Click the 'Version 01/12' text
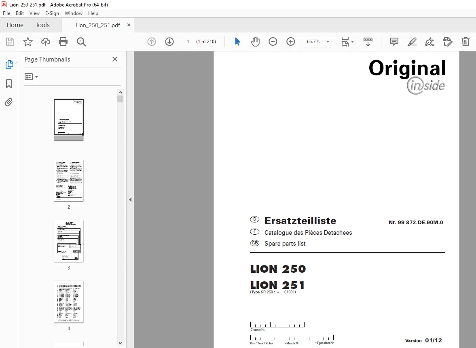This screenshot has height=348, width=476. click(x=423, y=340)
